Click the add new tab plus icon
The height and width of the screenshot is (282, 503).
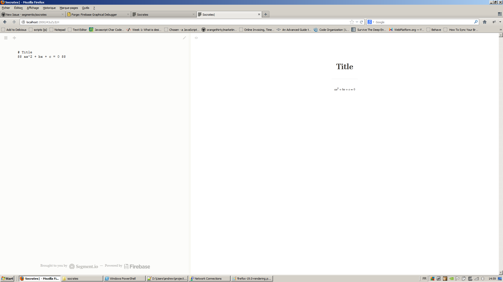tap(265, 14)
